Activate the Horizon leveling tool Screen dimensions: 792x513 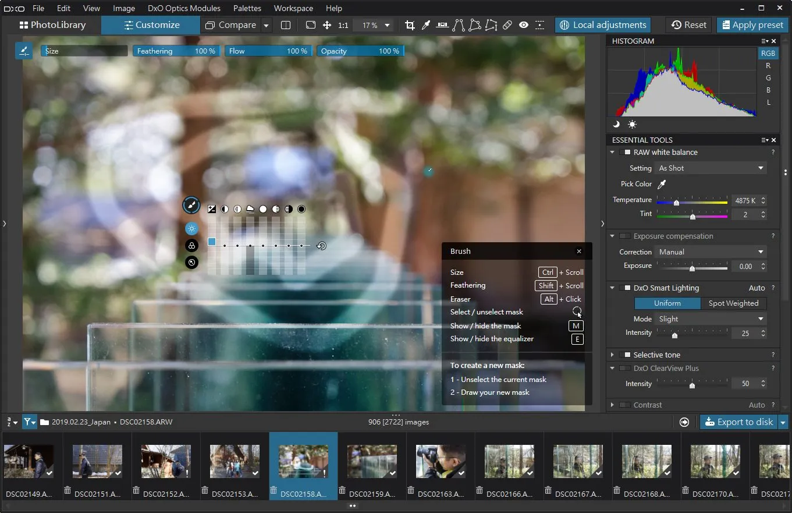442,25
